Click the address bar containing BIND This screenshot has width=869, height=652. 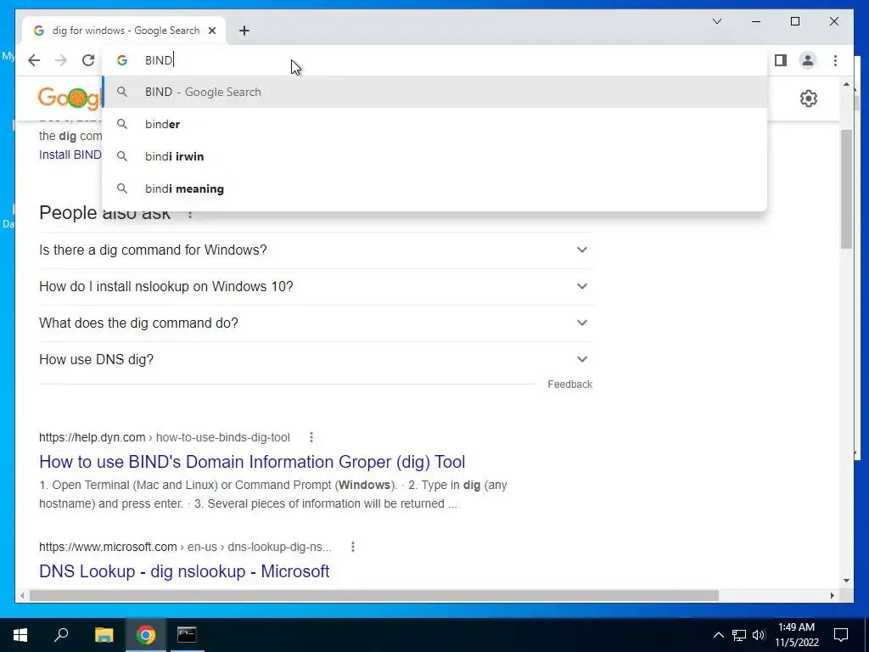[x=435, y=60]
